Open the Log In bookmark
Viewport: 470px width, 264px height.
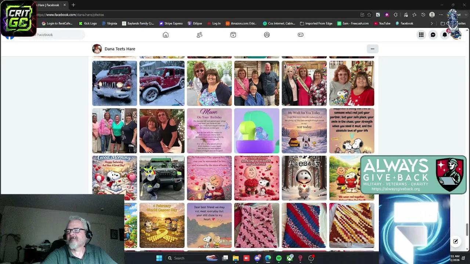(x=214, y=23)
